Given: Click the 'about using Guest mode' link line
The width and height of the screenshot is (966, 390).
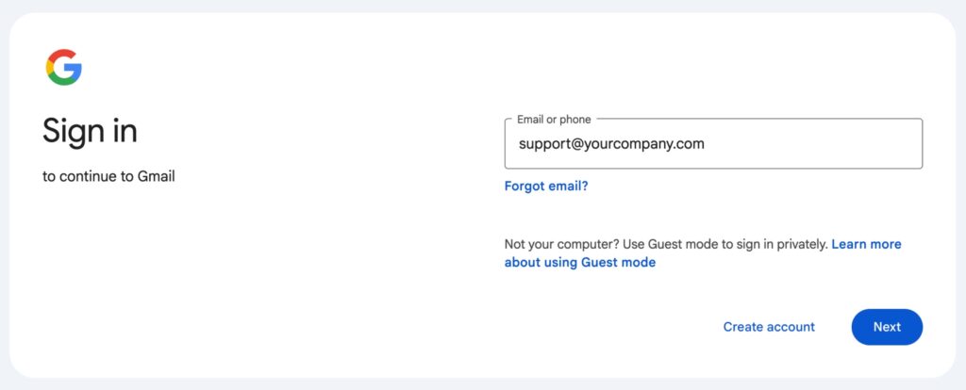Looking at the screenshot, I should point(580,263).
